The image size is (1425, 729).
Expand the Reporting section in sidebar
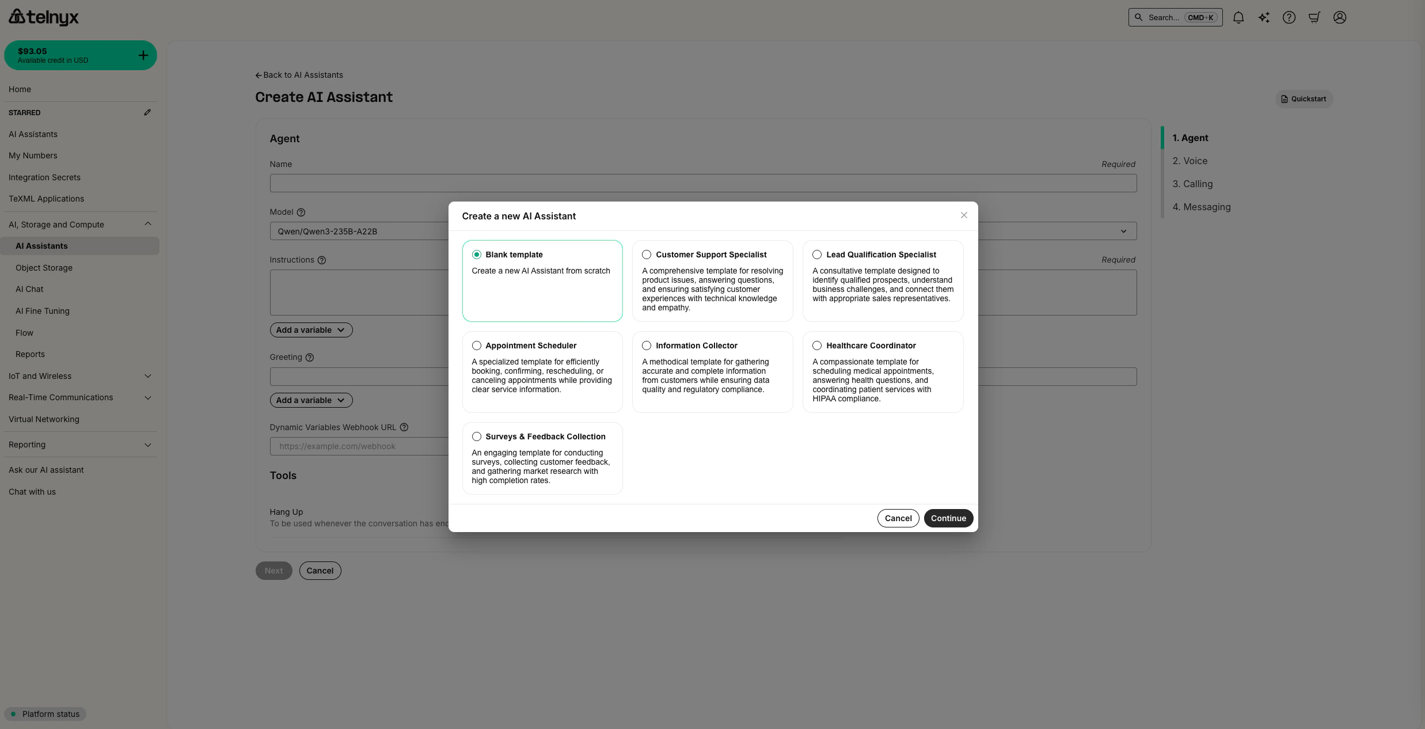coord(147,444)
